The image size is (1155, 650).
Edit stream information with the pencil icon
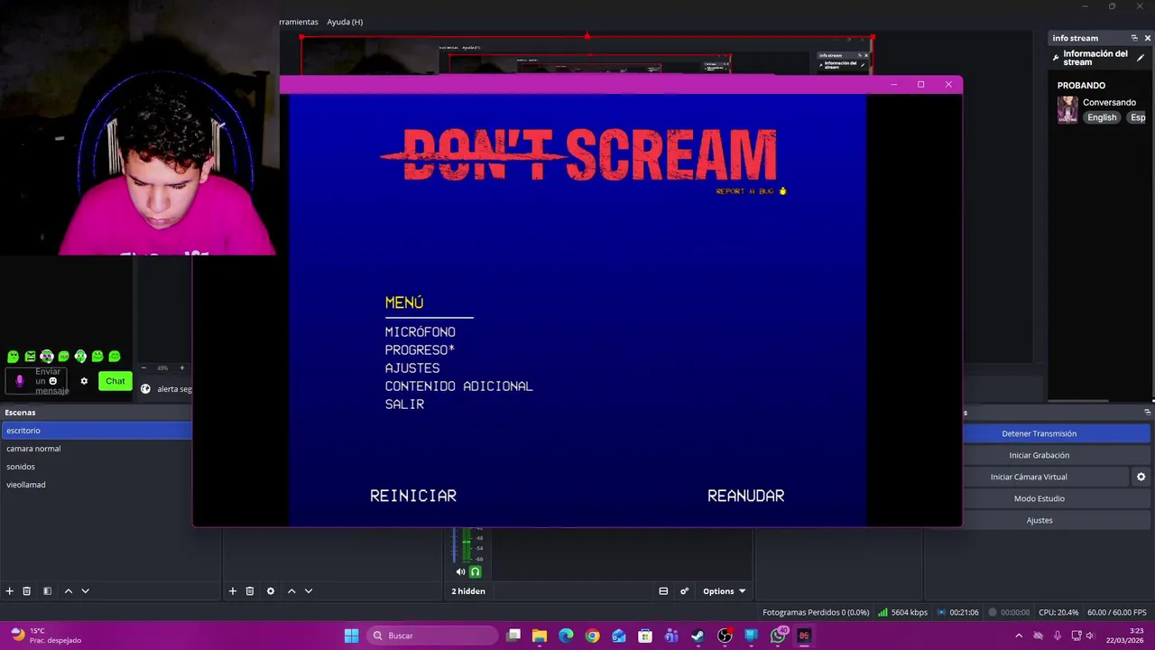[1141, 58]
